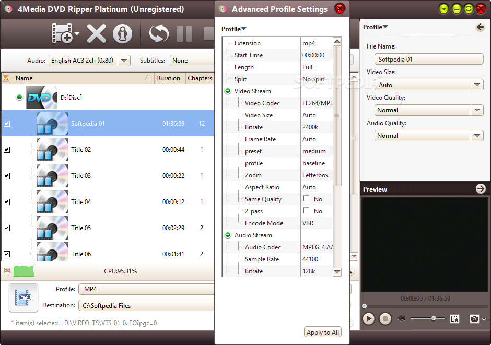The height and width of the screenshot is (345, 491).
Task: Click the preview seek bar handle
Action: (x=364, y=306)
